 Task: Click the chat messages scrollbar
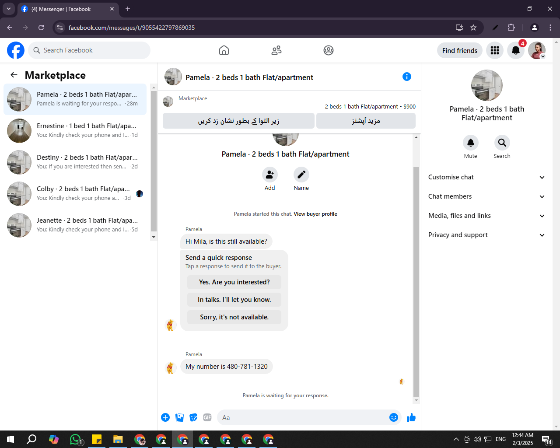click(416, 282)
